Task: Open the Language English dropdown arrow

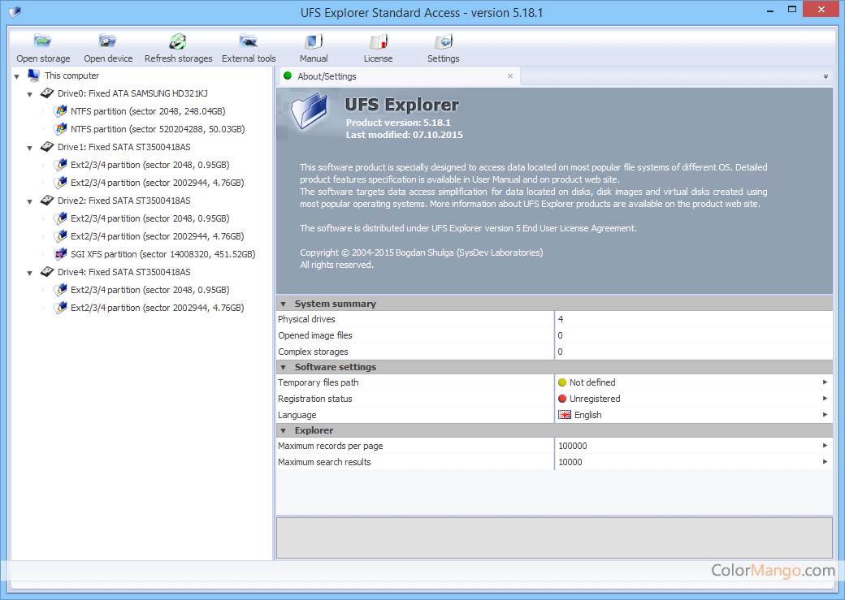Action: tap(825, 415)
